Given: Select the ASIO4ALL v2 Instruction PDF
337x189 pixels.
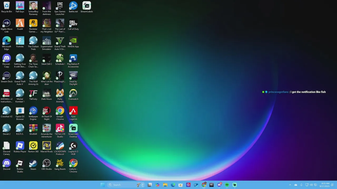Looking at the screenshot, I should point(7,96).
